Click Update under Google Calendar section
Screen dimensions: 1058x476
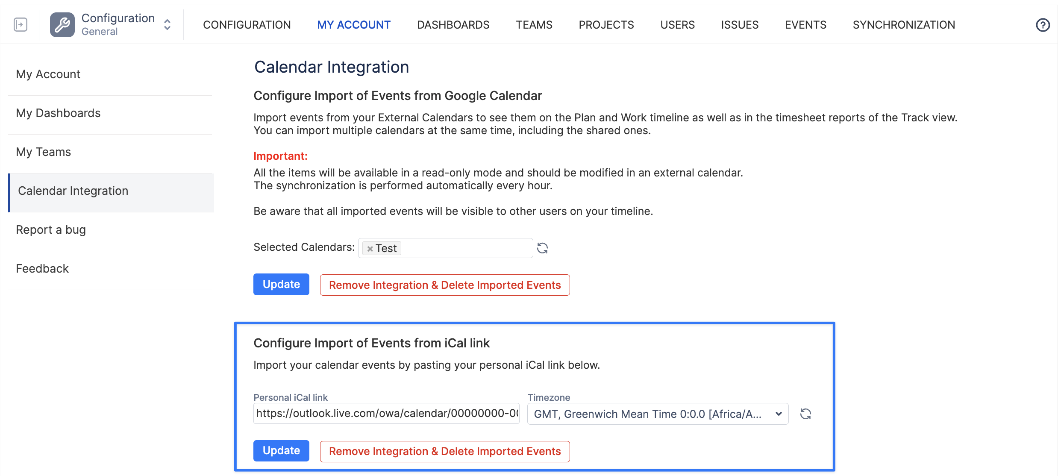click(x=281, y=285)
